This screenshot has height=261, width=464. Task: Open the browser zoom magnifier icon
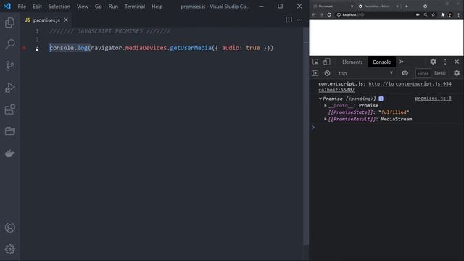tap(426, 14)
